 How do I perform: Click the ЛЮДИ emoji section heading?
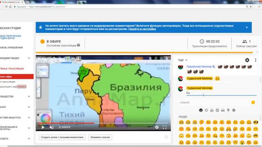pyautogui.click(x=183, y=117)
